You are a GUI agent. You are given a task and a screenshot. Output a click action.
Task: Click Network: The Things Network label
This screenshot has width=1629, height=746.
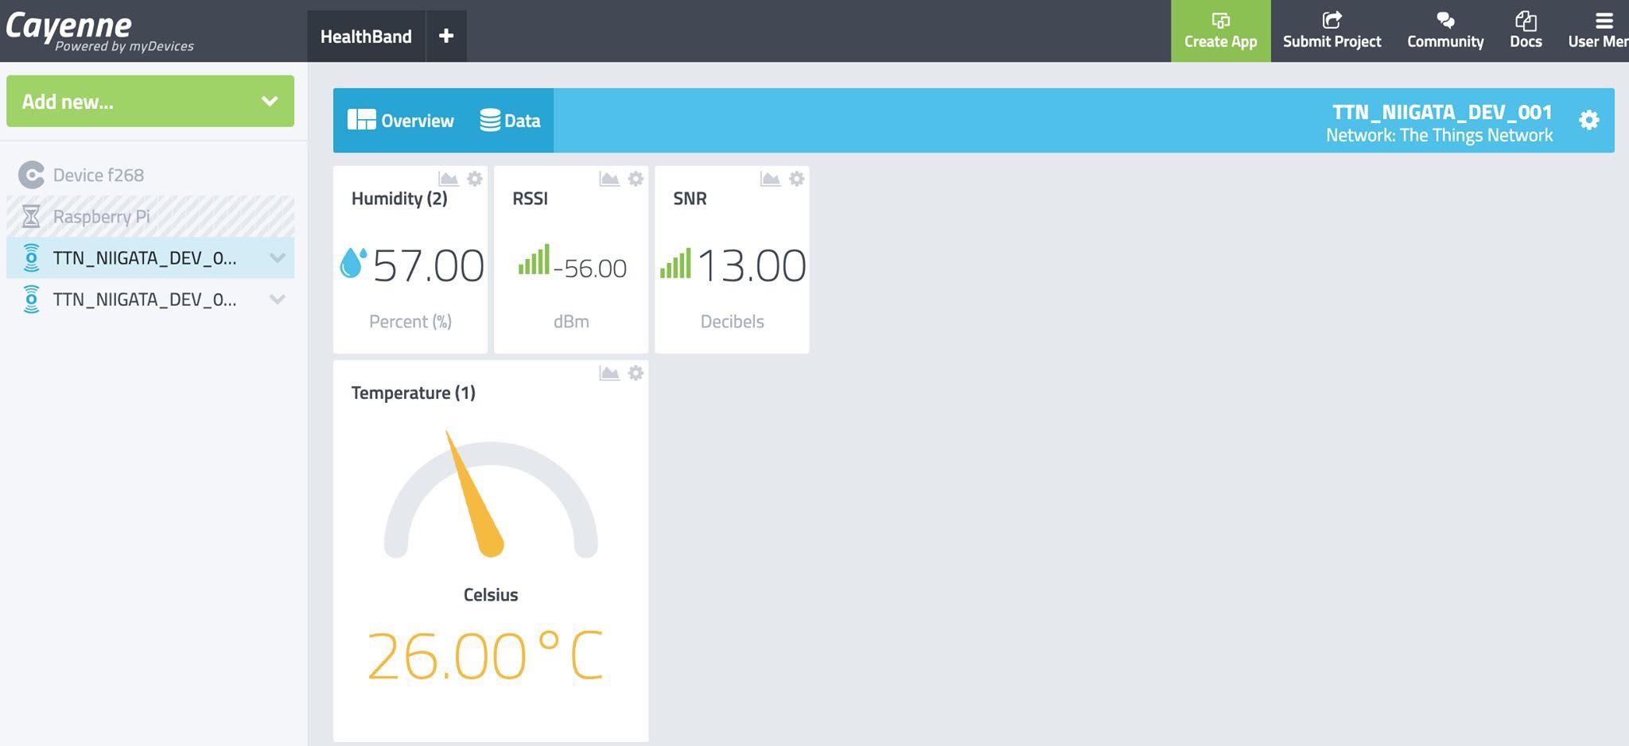[x=1439, y=135]
